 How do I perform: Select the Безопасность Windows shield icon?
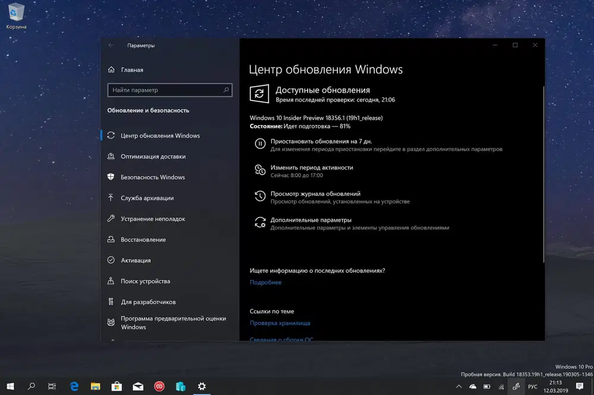pyautogui.click(x=111, y=177)
